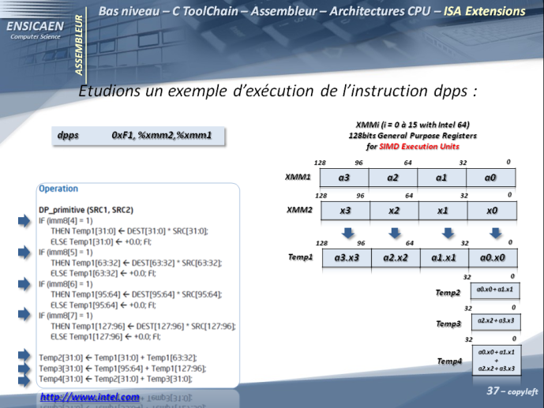Select the a3 cell of XMM1
The image size is (544, 408).
tap(344, 178)
